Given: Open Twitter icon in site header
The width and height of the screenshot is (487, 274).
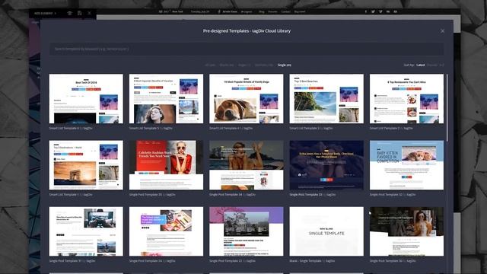Looking at the screenshot, I should click(373, 12).
